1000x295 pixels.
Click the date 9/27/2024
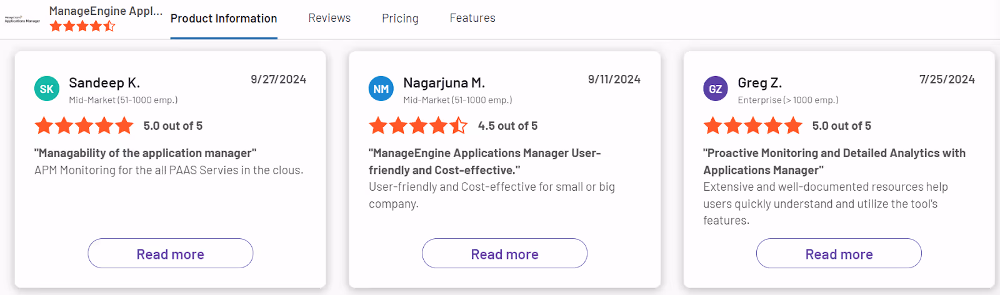click(279, 79)
